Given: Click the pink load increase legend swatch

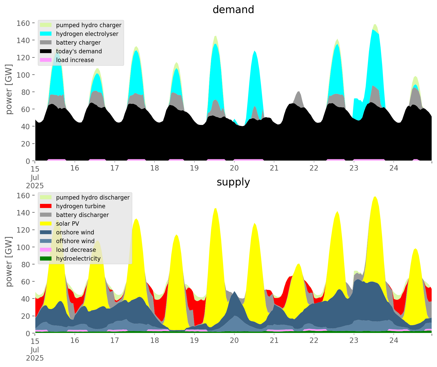Looking at the screenshot, I should point(46,60).
